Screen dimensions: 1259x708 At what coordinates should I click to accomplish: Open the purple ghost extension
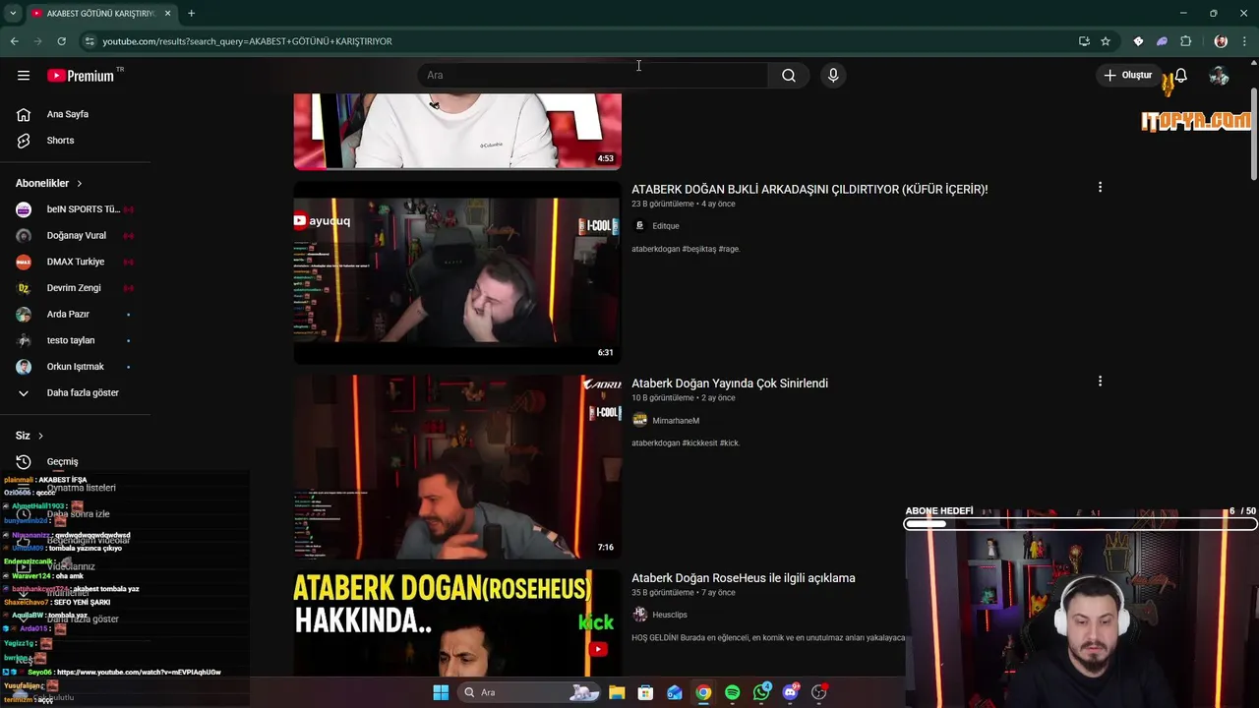[1162, 41]
